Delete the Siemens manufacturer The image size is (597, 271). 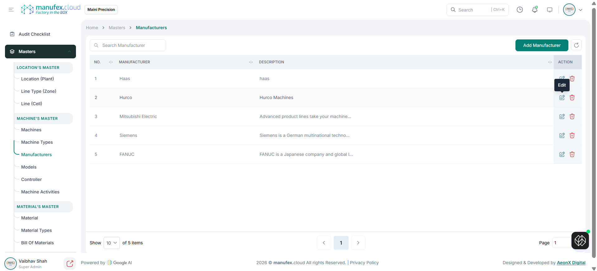click(x=572, y=135)
